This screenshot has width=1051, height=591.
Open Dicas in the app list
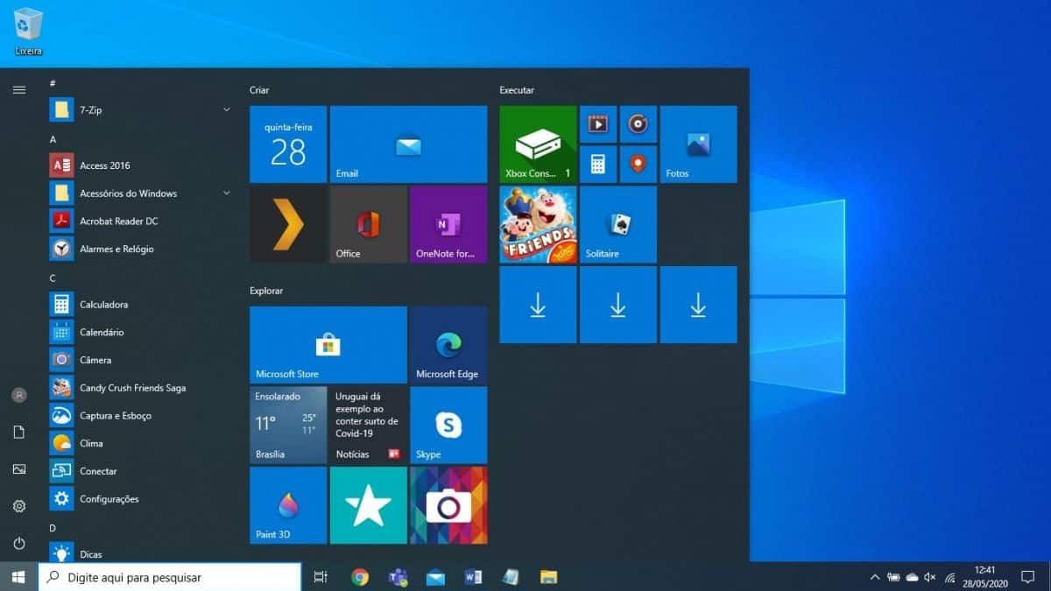[141, 553]
